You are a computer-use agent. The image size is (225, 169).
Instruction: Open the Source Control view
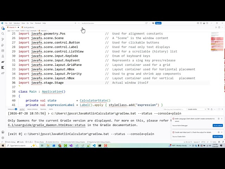(3, 39)
